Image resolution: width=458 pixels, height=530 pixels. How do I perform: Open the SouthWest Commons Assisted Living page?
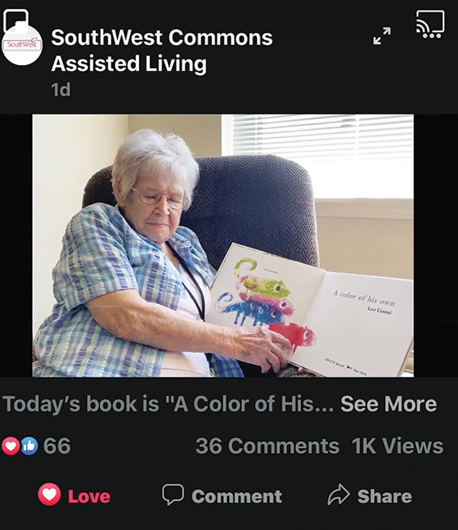(x=162, y=50)
